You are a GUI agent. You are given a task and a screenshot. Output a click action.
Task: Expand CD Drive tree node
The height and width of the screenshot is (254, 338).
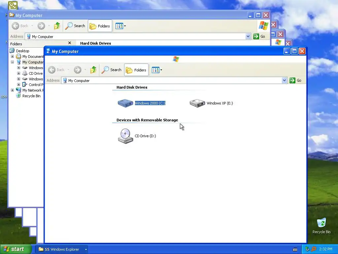pos(18,73)
